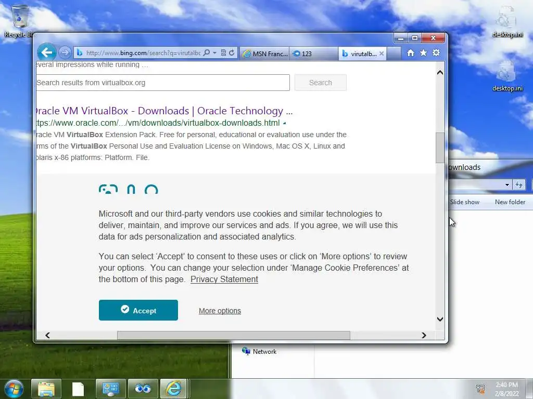Click the browser Forward arrow button
The width and height of the screenshot is (533, 399).
point(65,52)
